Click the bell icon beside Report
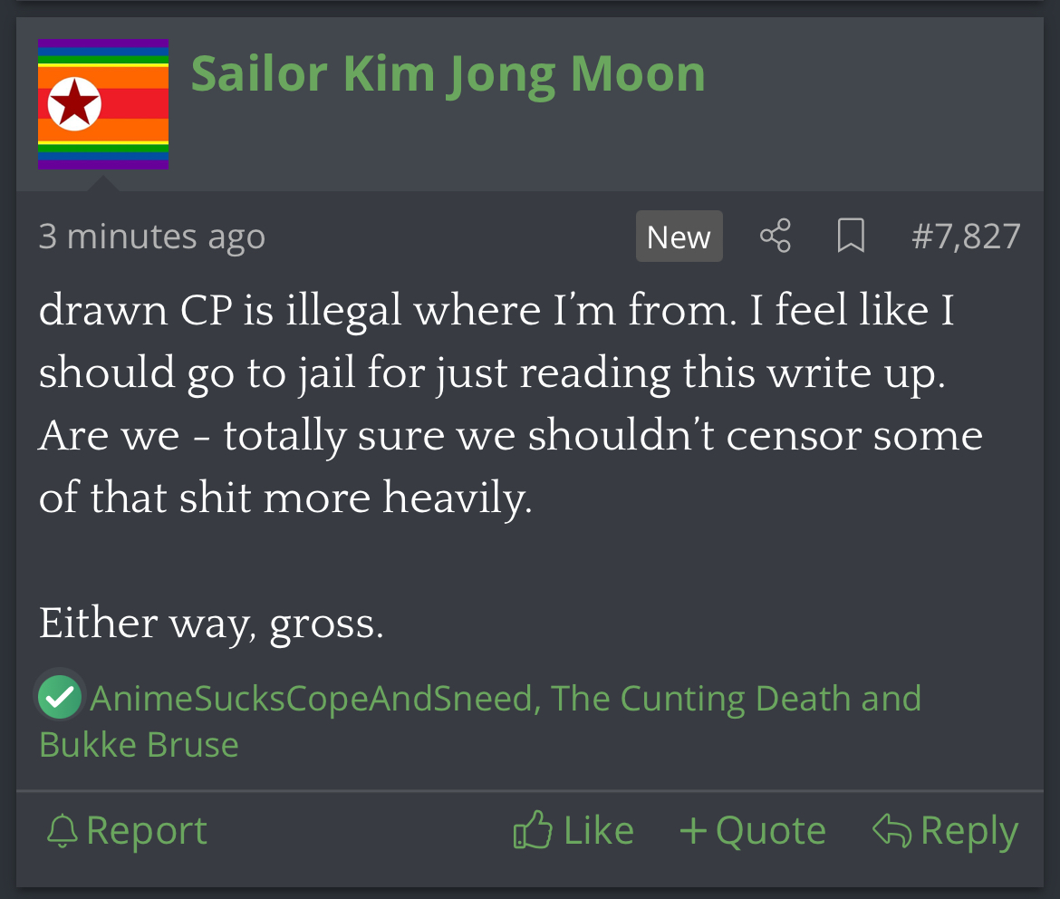This screenshot has width=1060, height=899. tap(63, 831)
